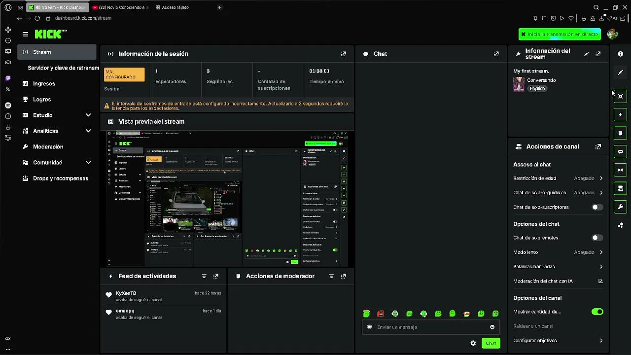Click the KyXenTB follower entry

(x=163, y=296)
